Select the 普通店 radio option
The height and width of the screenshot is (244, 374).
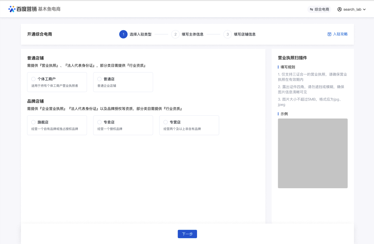(99, 79)
